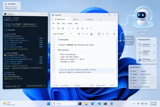Align text right in NotepadX
The image size is (160, 107).
107,34
